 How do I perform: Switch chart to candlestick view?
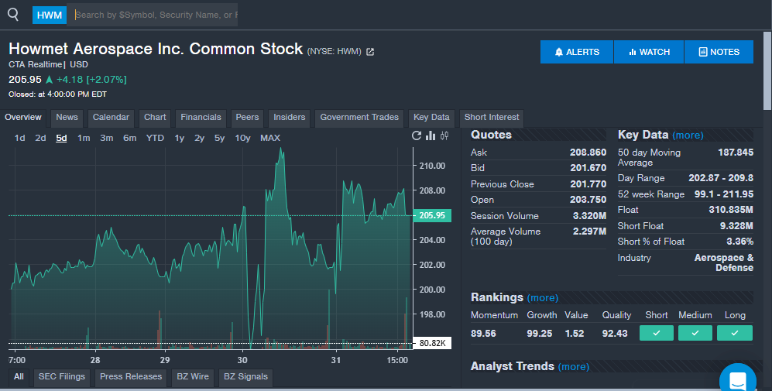tap(444, 136)
